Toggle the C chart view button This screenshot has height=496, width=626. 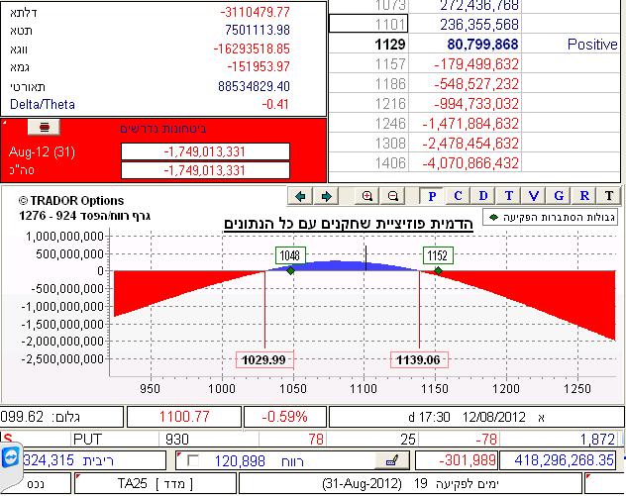click(458, 196)
